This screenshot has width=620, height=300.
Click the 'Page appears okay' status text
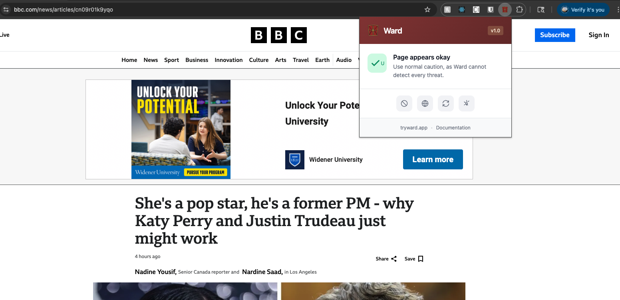[422, 57]
